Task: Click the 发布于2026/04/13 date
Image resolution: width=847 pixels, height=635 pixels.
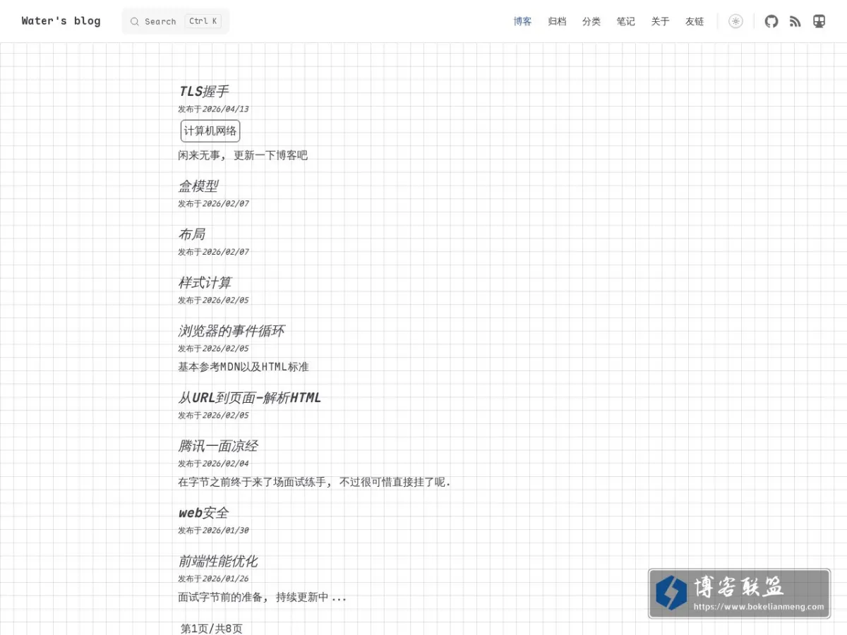Action: pyautogui.click(x=213, y=109)
